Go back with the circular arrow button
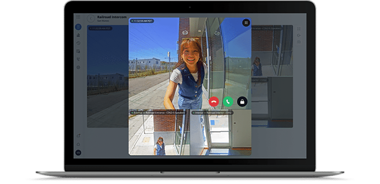The image size is (380, 184). pos(91,19)
